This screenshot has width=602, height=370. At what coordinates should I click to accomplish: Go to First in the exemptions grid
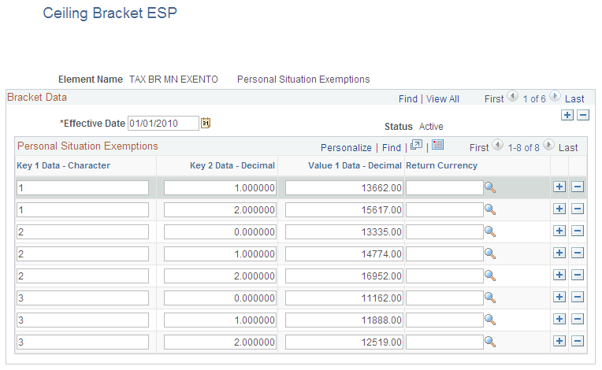click(x=479, y=148)
